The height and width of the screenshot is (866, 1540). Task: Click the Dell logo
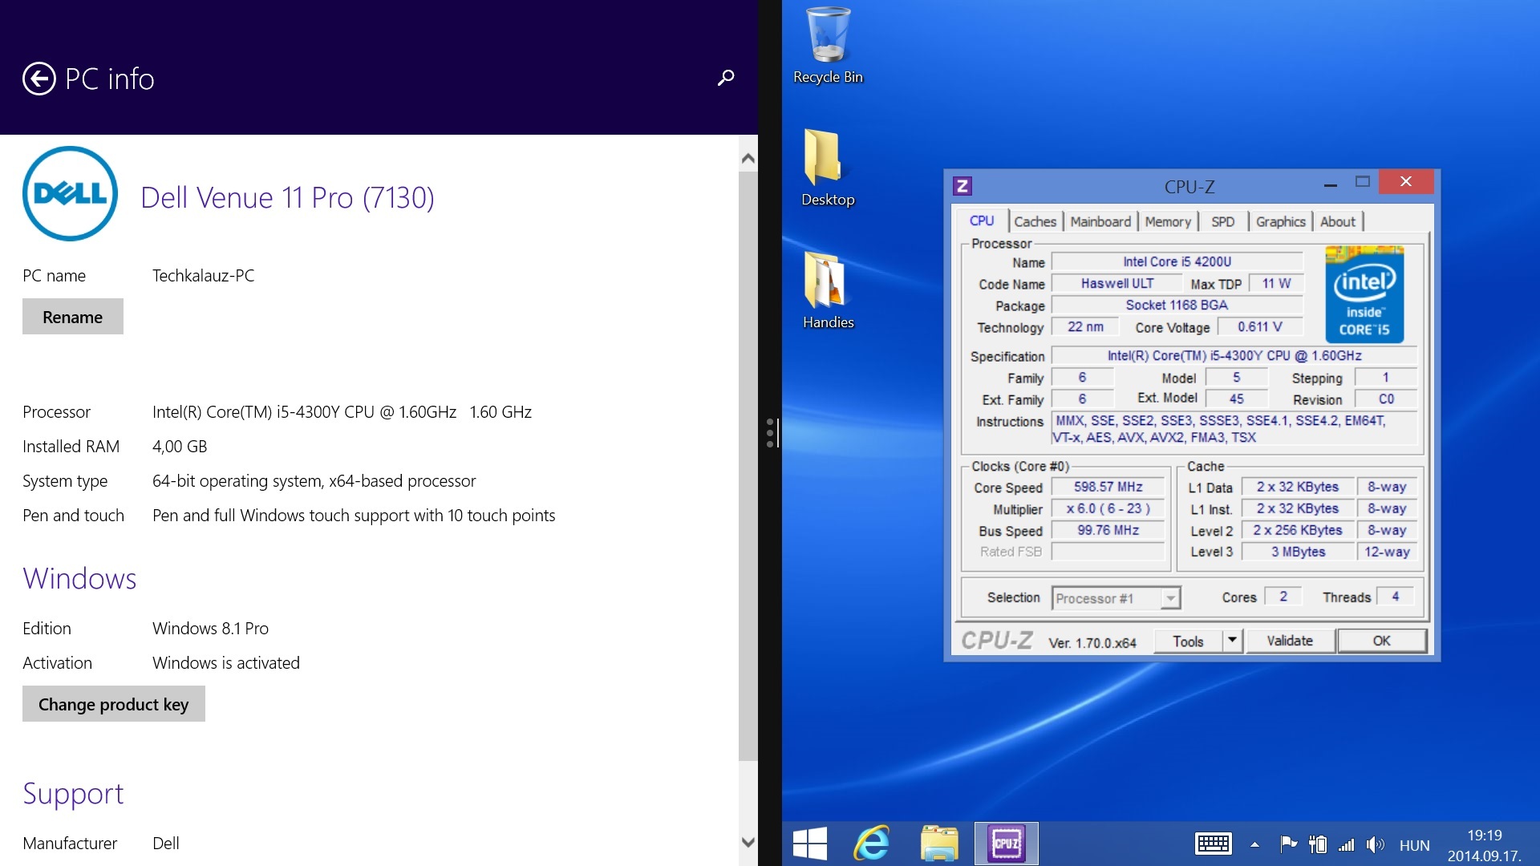click(71, 193)
